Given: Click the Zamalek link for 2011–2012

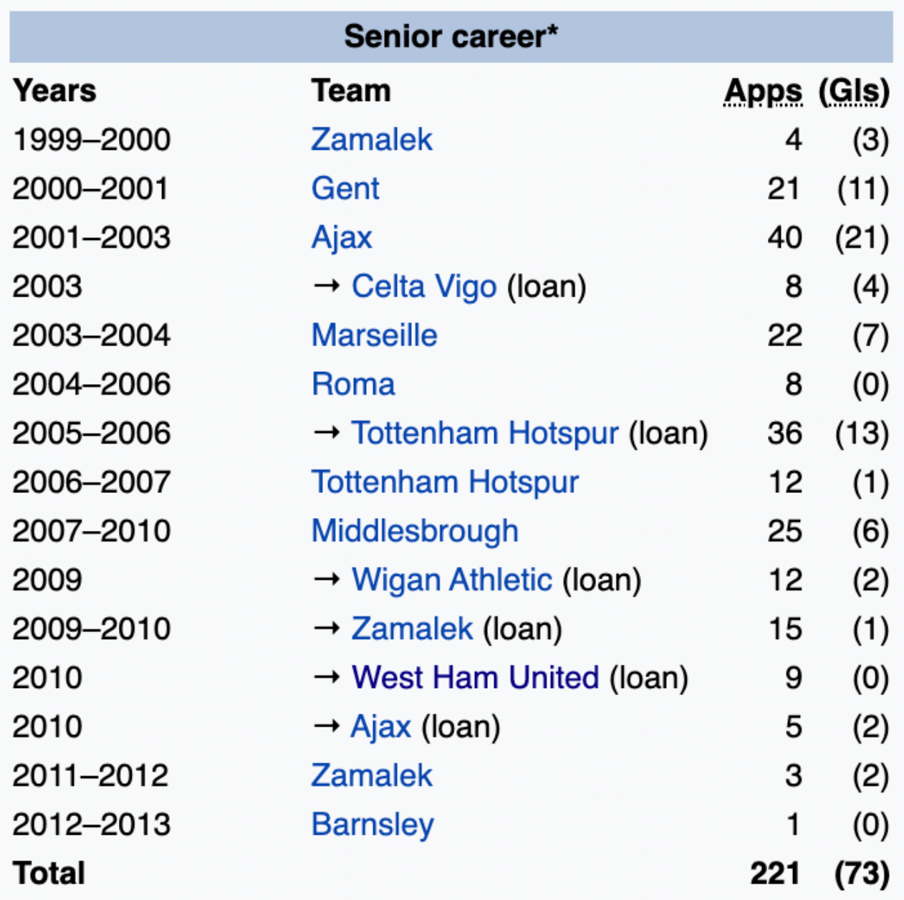Looking at the screenshot, I should (x=371, y=776).
